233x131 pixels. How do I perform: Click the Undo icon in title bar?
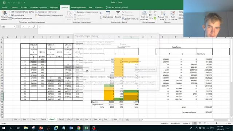coord(9,3)
